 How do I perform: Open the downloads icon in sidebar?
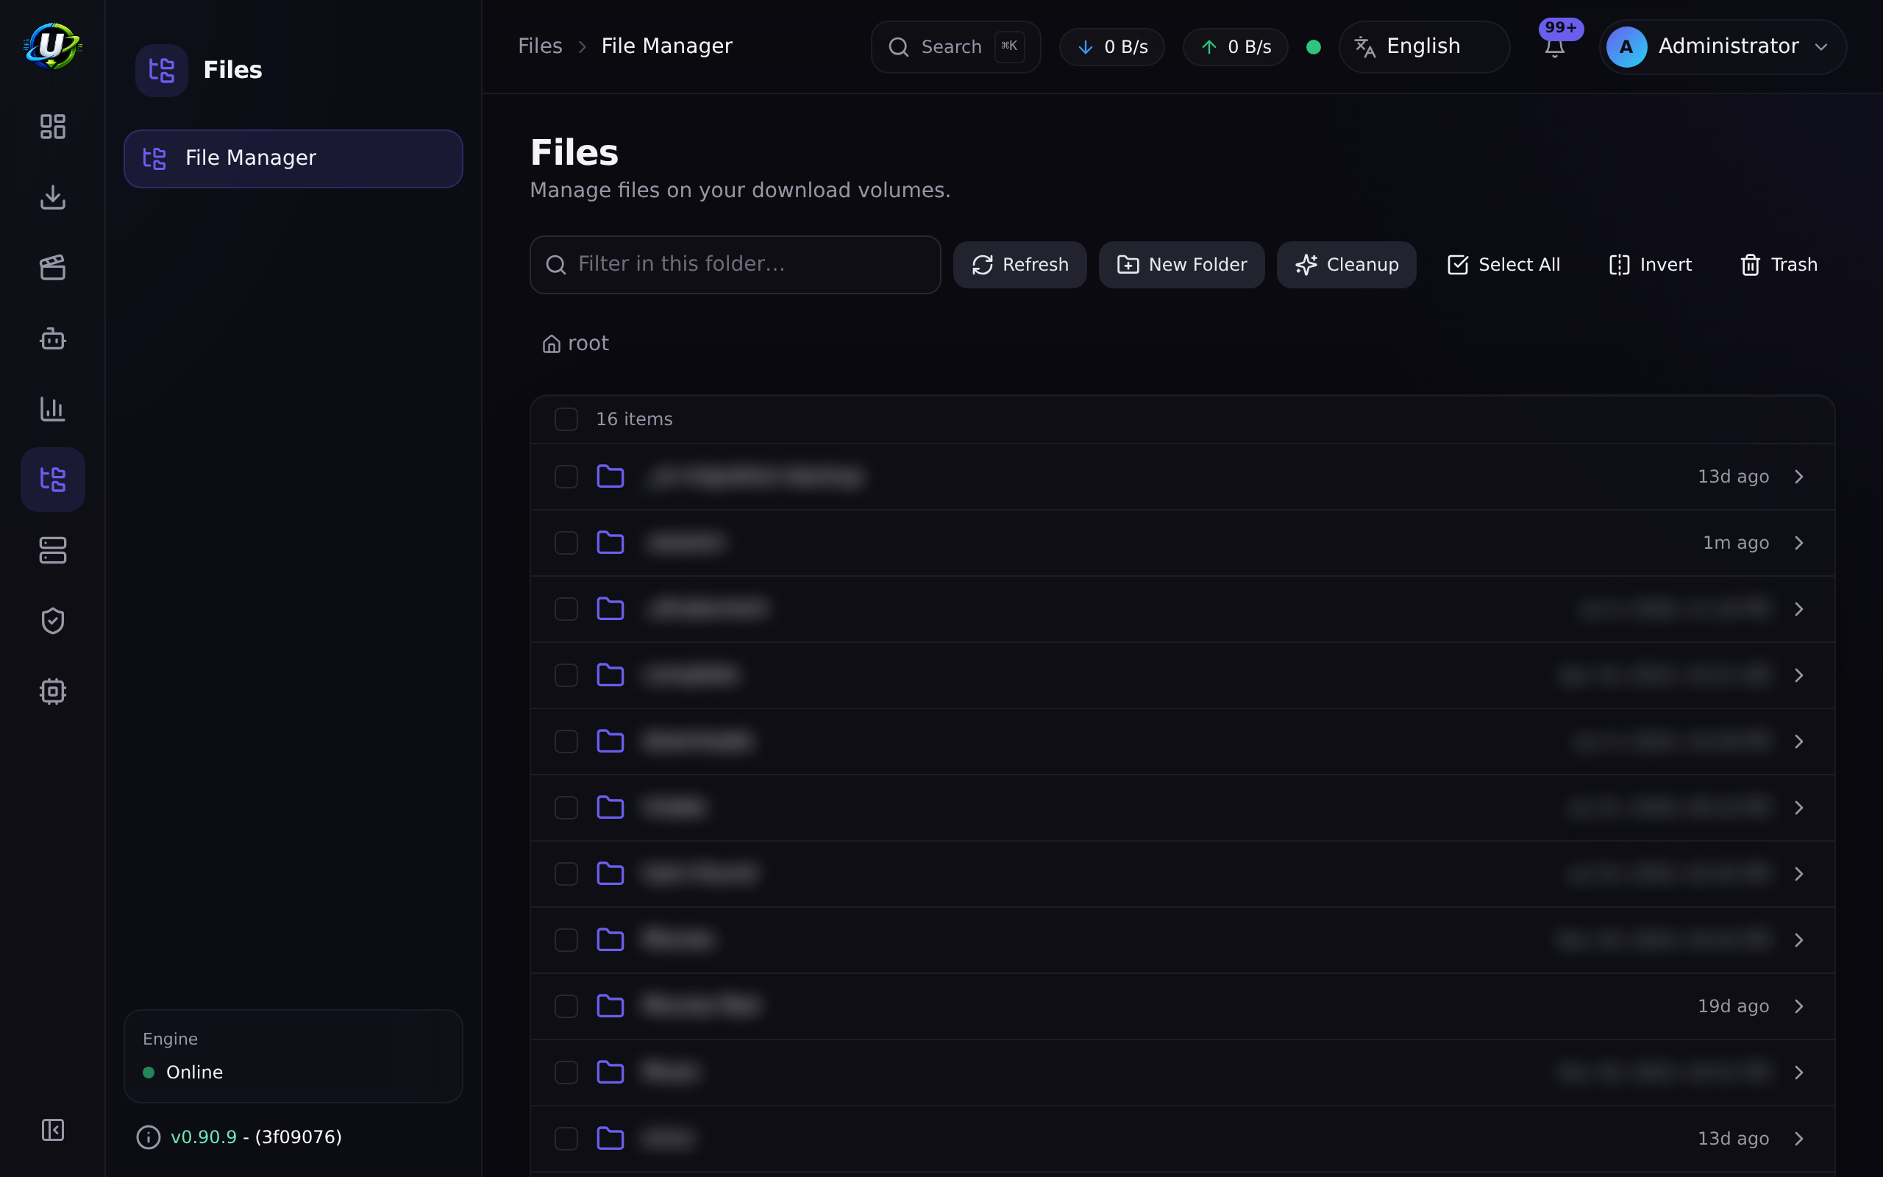[52, 197]
